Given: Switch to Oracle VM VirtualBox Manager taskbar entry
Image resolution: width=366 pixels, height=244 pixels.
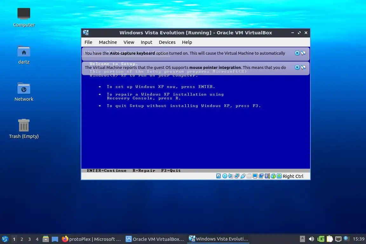Looking at the screenshot, I should (x=155, y=239).
